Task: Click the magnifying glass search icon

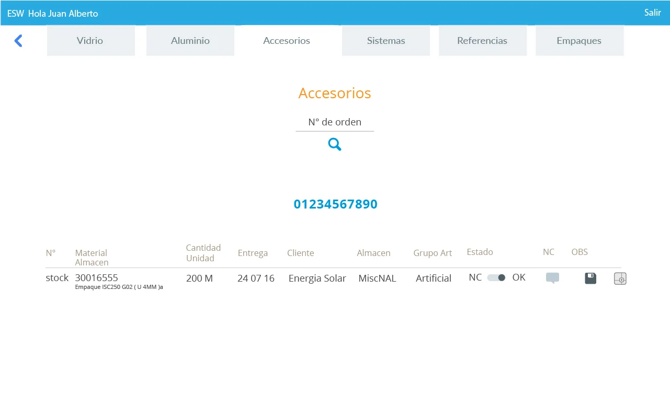Action: [335, 145]
